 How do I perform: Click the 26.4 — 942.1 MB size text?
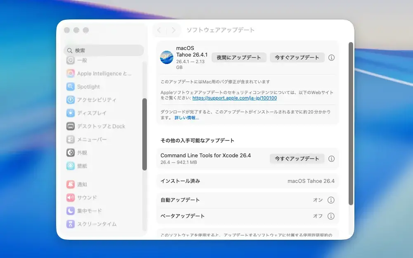tap(179, 162)
